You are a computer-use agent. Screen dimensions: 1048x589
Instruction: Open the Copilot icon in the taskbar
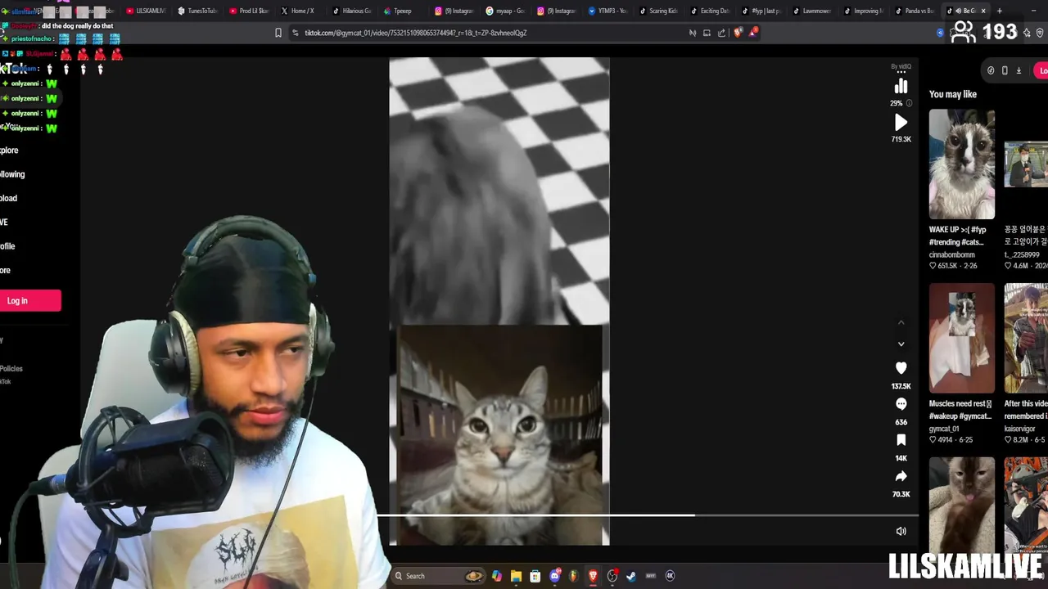(x=497, y=576)
